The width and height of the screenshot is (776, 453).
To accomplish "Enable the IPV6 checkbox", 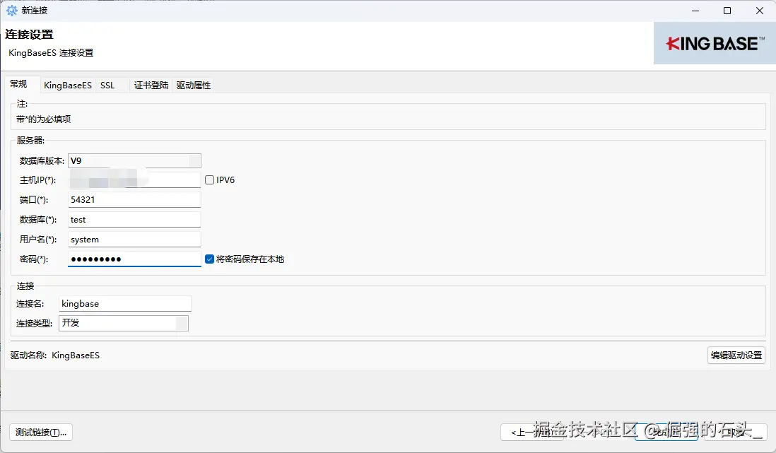I will point(209,180).
